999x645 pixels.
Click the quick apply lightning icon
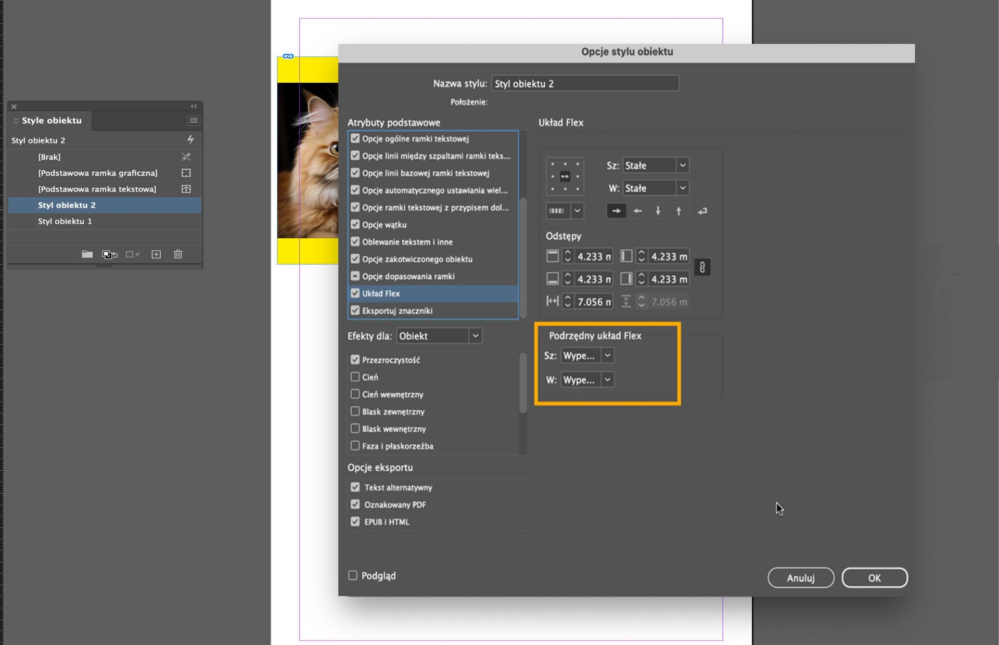click(x=190, y=140)
